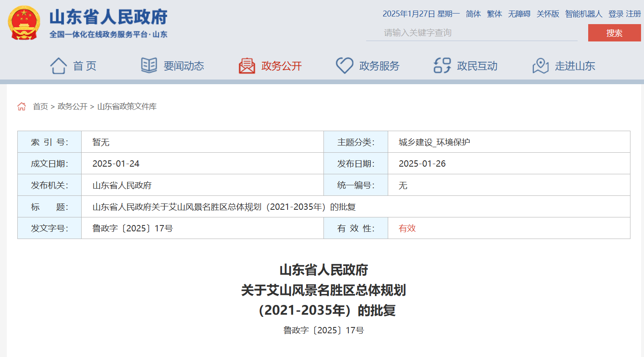644x357 pixels.
Task: Open the 政务公开 navigation menu item
Action: click(282, 66)
